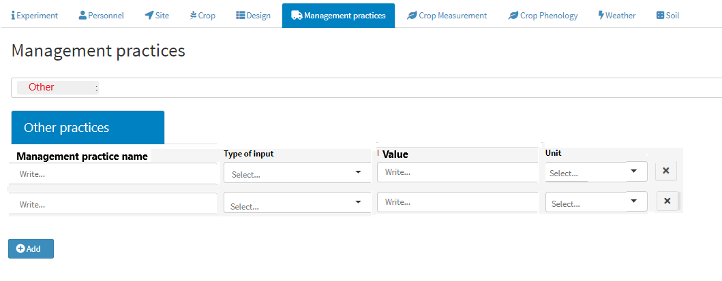Screen dimensions: 722x281
Task: Click the dice icon on Soil tab
Action: coord(660,15)
